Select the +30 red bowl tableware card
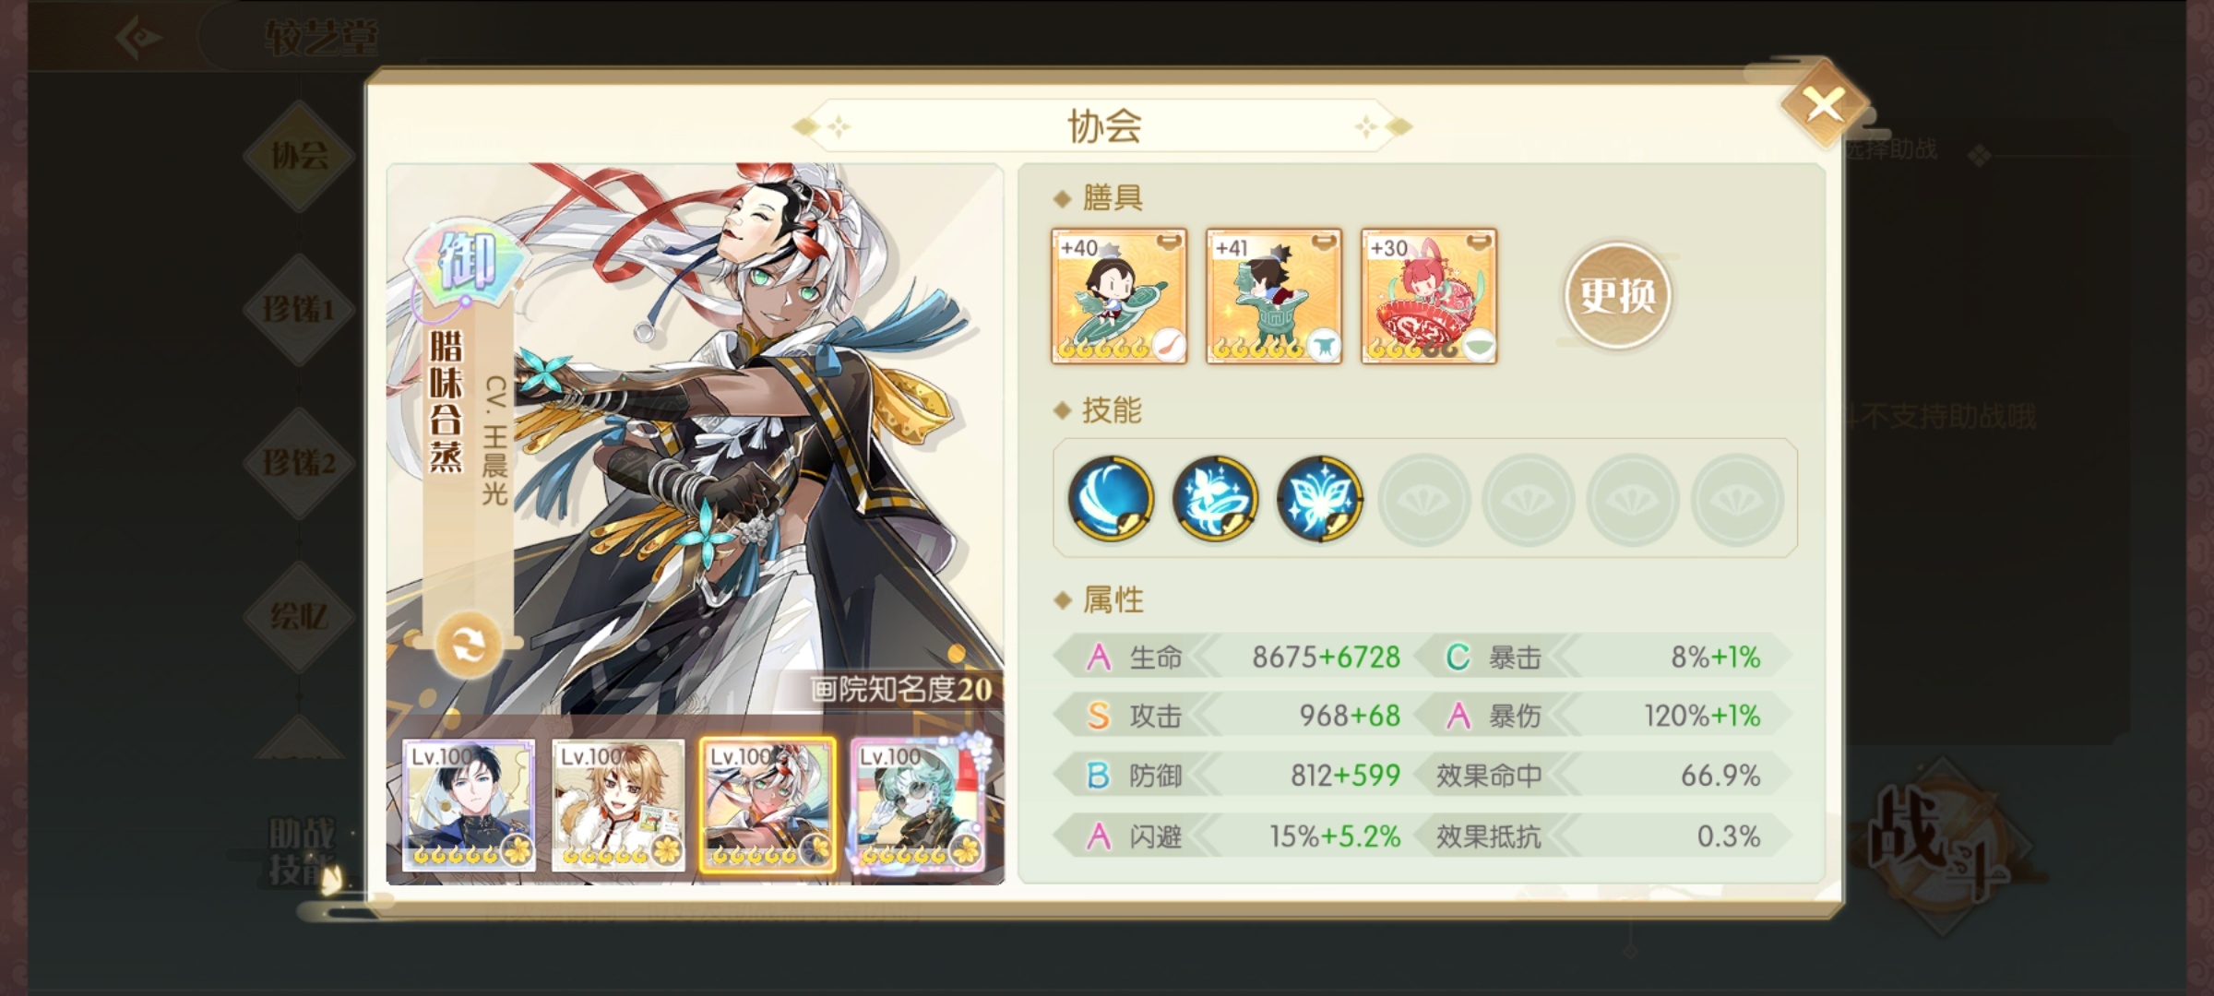Viewport: 2214px width, 996px height. point(1429,296)
